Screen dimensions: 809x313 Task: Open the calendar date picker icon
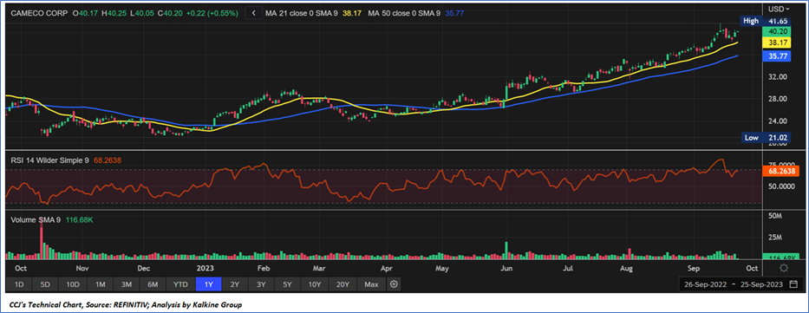click(793, 284)
